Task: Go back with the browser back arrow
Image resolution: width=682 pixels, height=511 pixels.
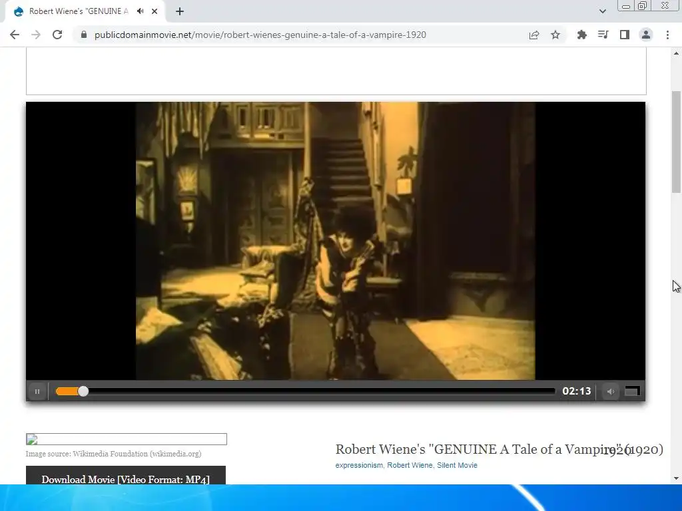Action: point(15,35)
